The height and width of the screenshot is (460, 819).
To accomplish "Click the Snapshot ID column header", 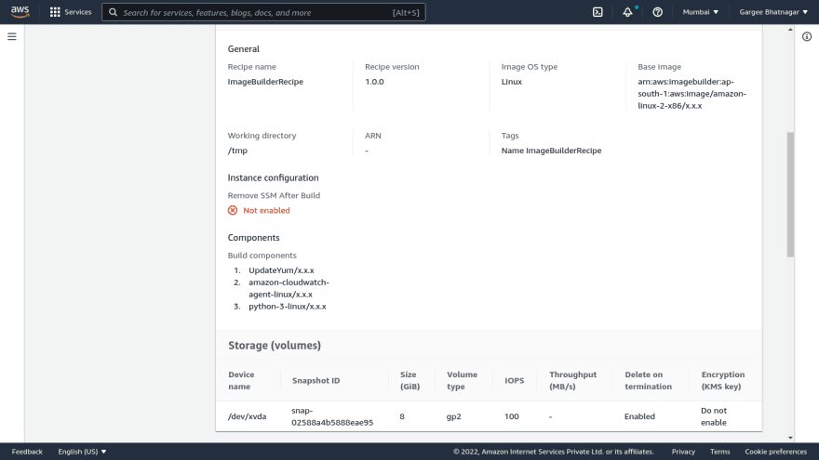I will [x=316, y=381].
